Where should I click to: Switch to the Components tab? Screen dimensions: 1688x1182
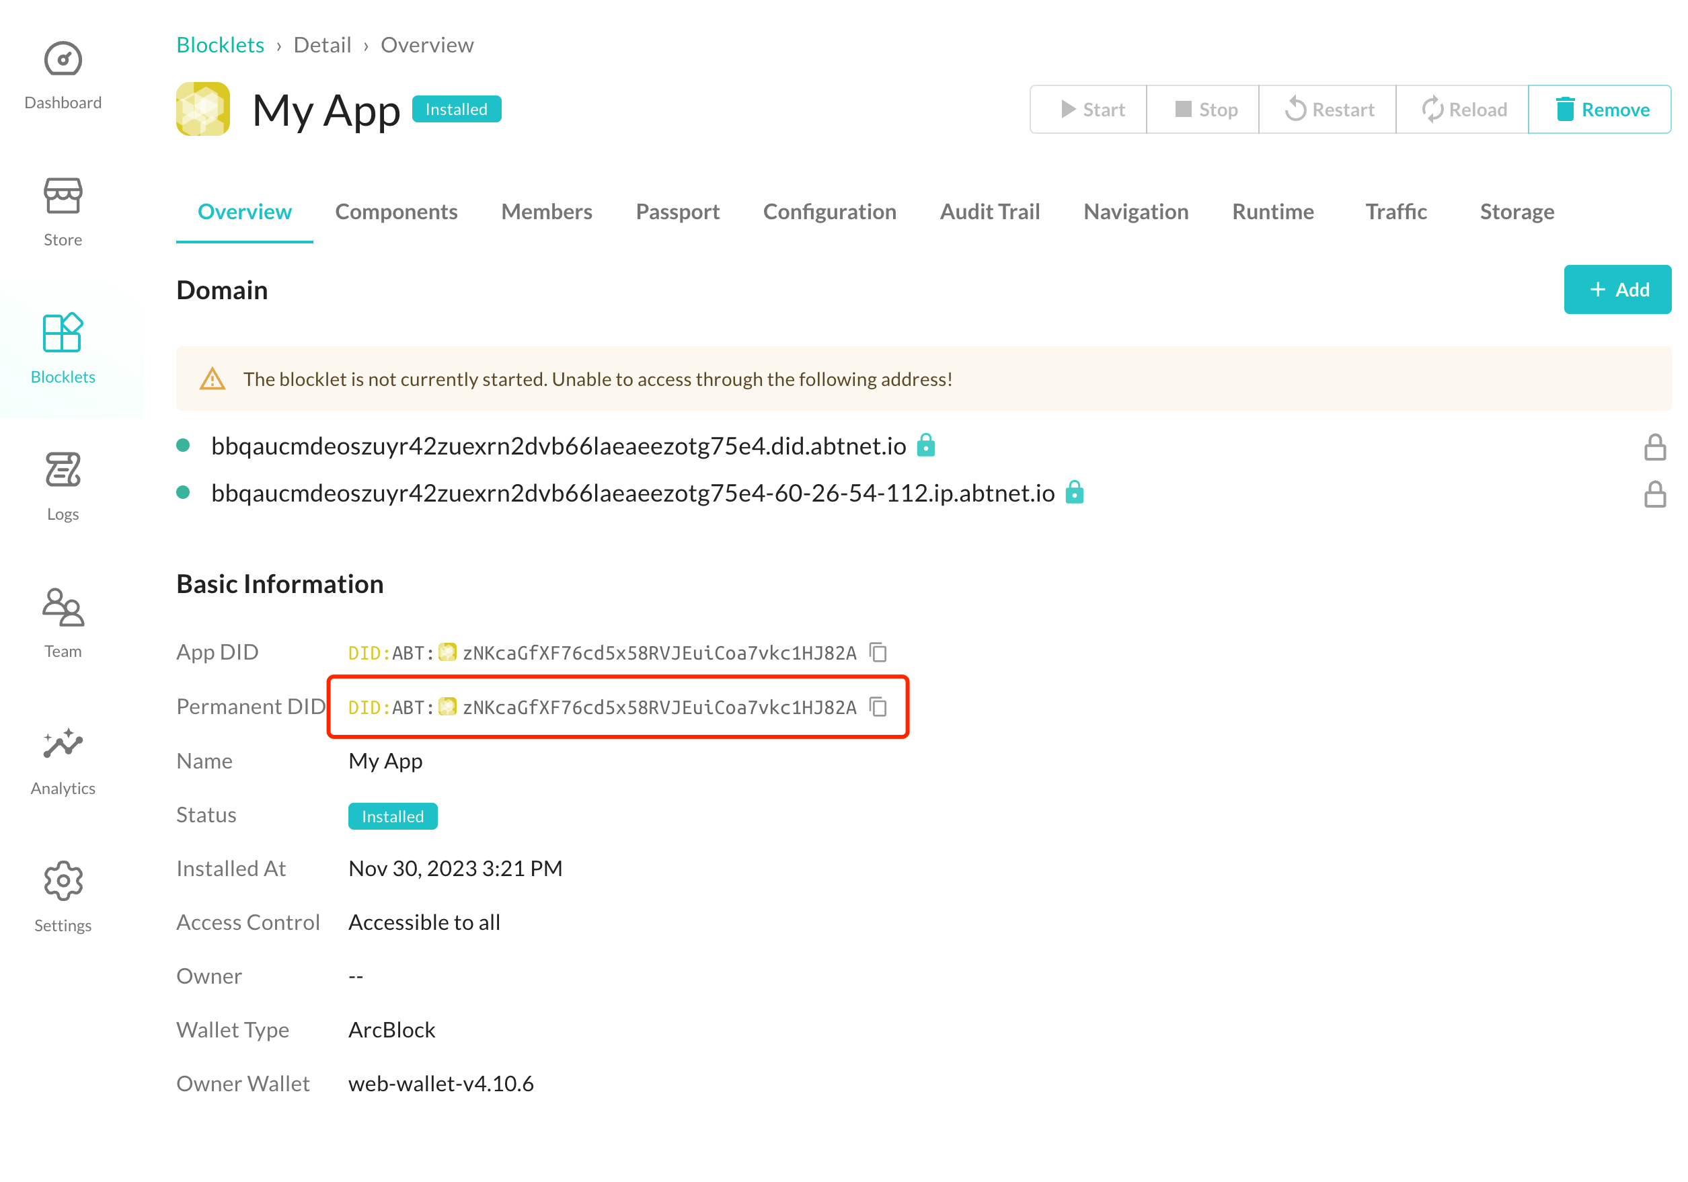(x=395, y=212)
